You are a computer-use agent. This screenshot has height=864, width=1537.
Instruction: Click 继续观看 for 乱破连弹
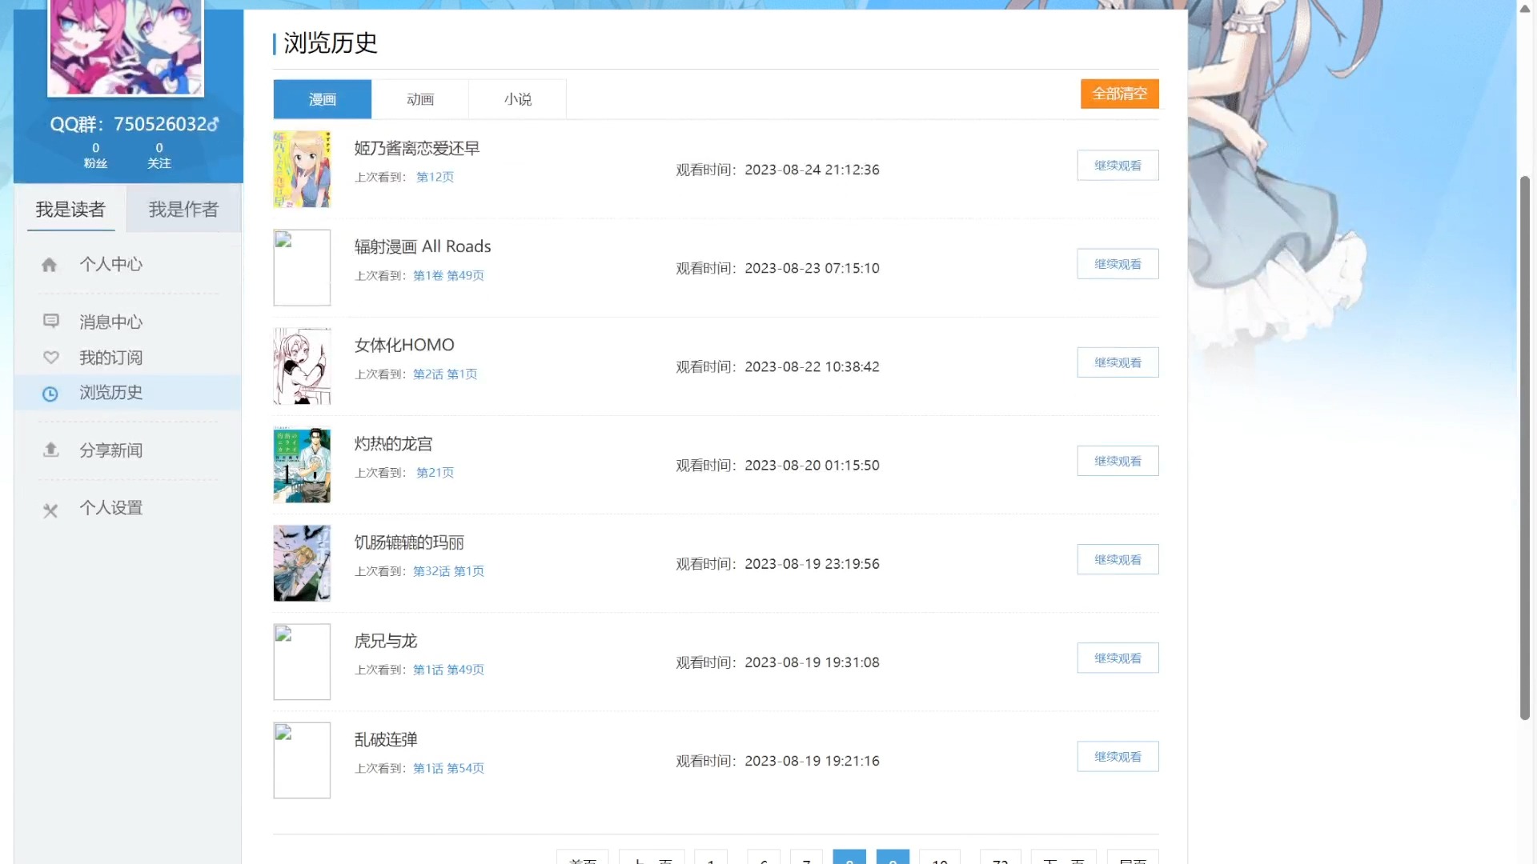pyautogui.click(x=1118, y=756)
